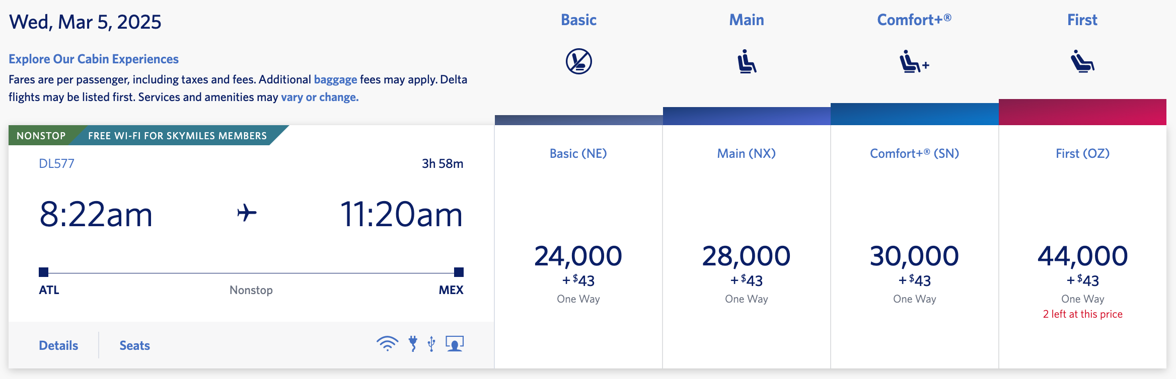
Task: Click the USB port amenity icon
Action: pos(431,344)
